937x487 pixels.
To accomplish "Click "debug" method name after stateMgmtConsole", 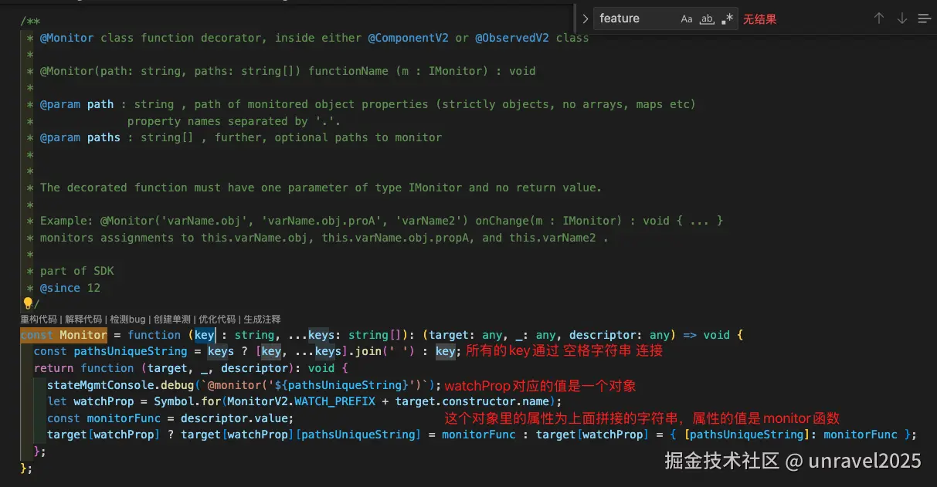I will coord(177,385).
